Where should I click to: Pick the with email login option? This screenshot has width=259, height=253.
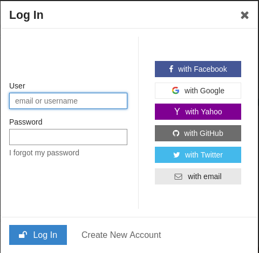click(198, 176)
